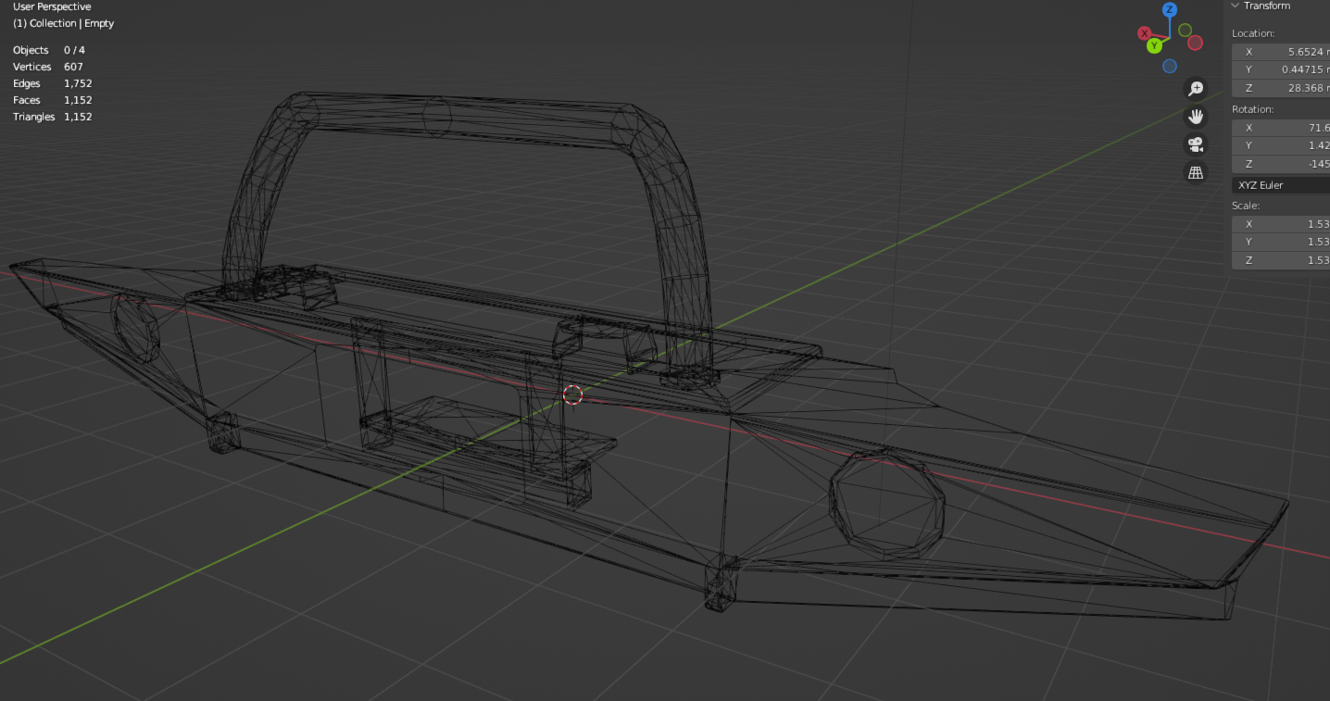This screenshot has height=701, width=1330.
Task: Click the Rotation Z value field
Action: tap(1282, 164)
